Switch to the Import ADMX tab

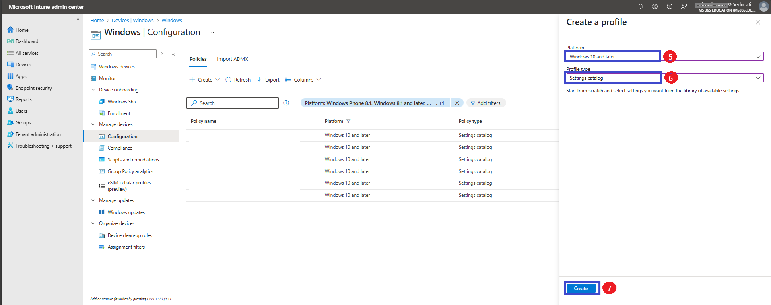click(233, 59)
